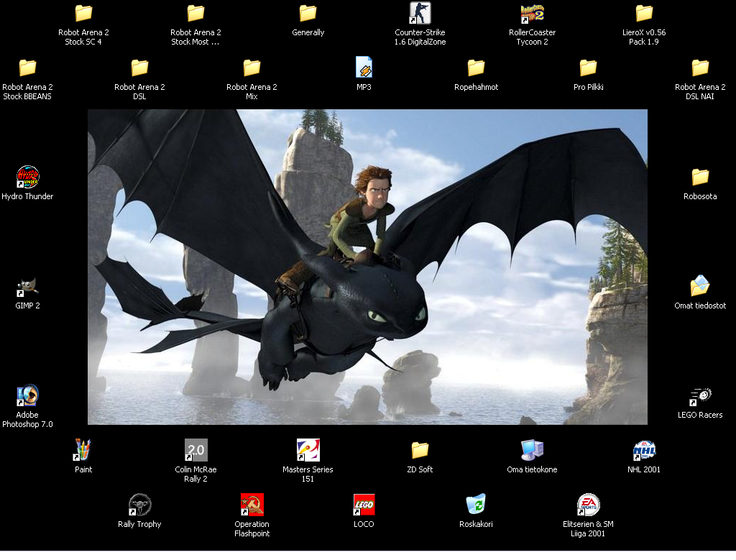Select the Paint shortcut icon
Image resolution: width=736 pixels, height=560 pixels.
(83, 450)
